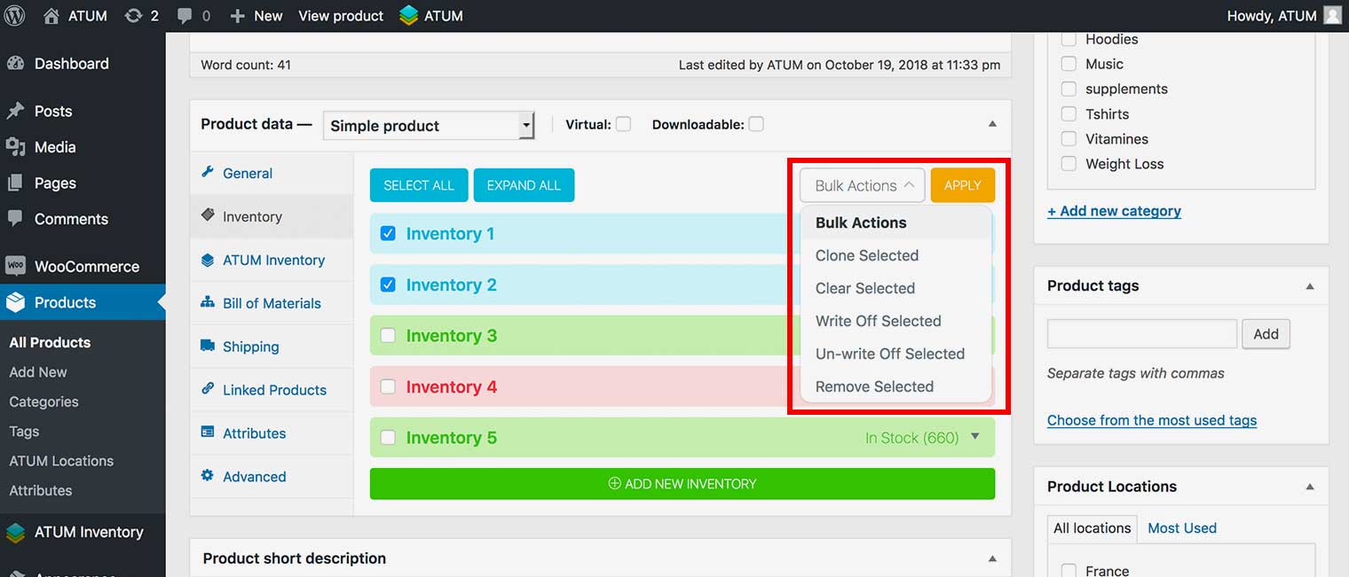
Task: Uncheck the Inventory 1 checkbox
Action: (388, 234)
